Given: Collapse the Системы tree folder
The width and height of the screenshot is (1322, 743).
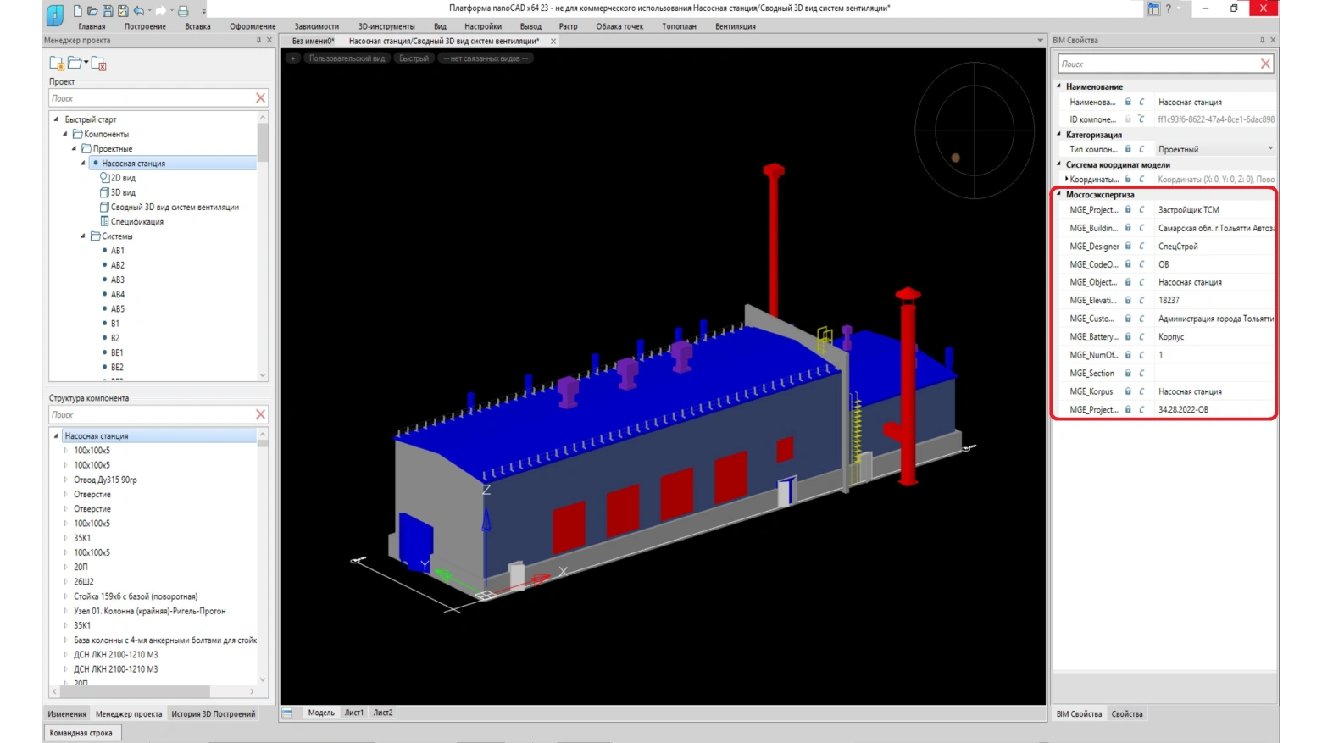Looking at the screenshot, I should pos(83,236).
